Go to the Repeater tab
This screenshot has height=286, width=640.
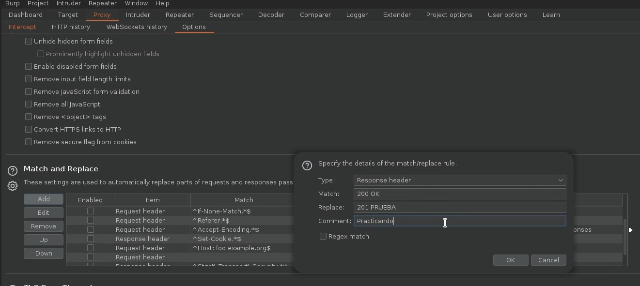pos(179,15)
